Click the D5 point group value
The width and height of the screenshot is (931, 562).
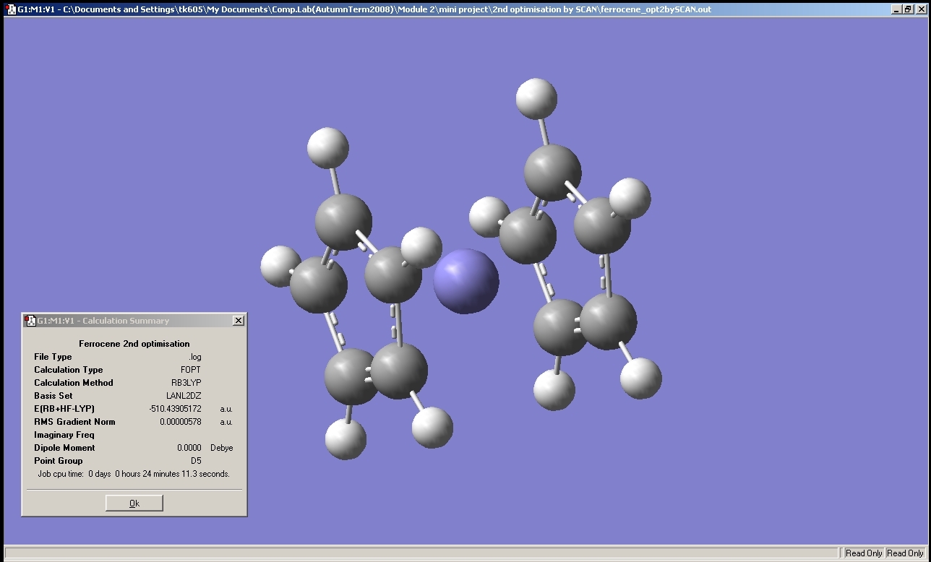(195, 461)
